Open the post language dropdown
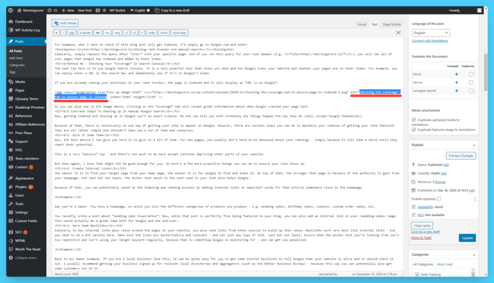Image resolution: width=494 pixels, height=283 pixels. 430,32
